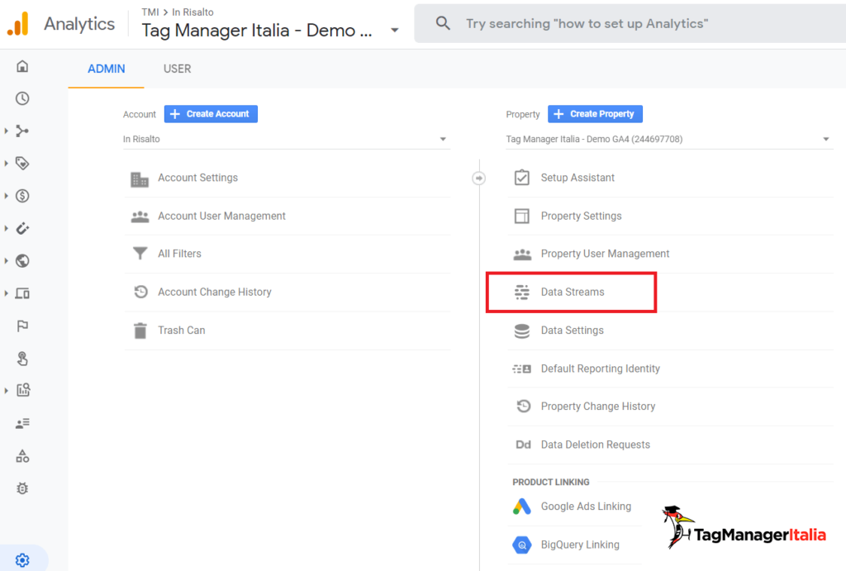Expand the tag sidebar section arrow
This screenshot has height=571, width=846.
pyautogui.click(x=7, y=163)
